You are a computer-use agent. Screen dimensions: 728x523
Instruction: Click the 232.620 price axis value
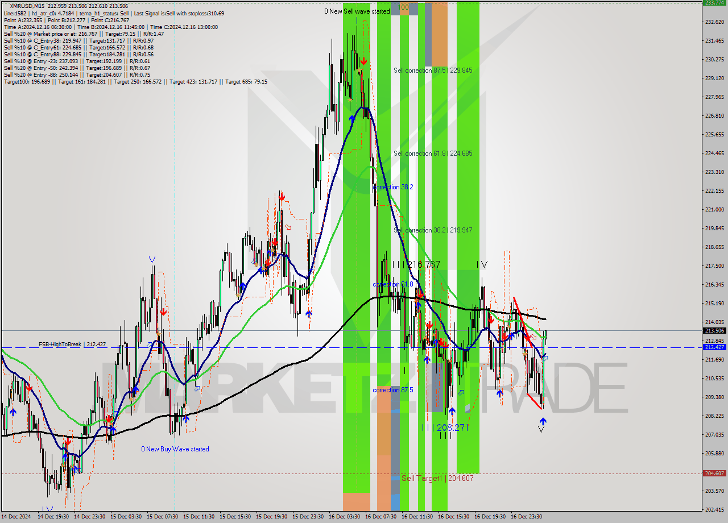(x=714, y=22)
